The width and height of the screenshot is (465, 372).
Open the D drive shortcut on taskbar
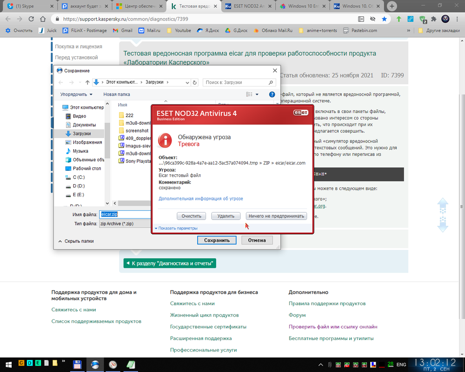click(x=30, y=363)
